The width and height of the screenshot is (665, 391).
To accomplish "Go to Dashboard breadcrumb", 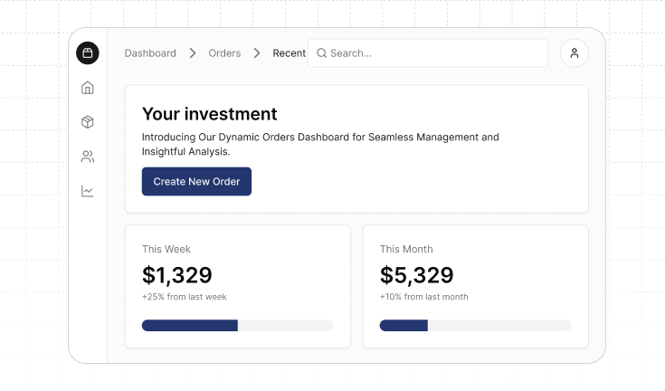I will (150, 53).
